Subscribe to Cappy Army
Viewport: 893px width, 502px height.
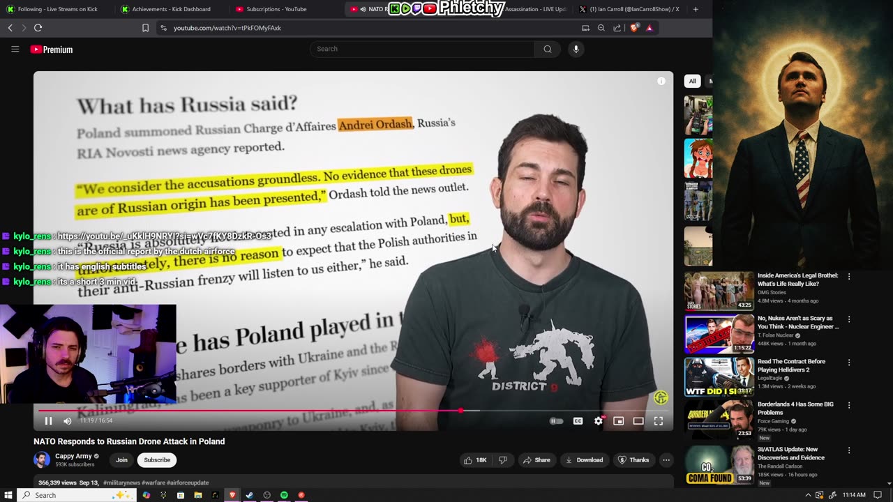point(157,460)
